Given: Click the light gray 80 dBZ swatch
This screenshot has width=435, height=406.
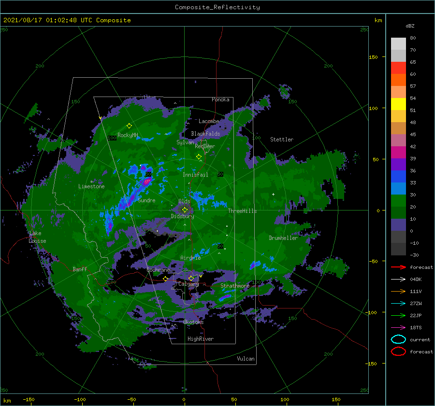Looking at the screenshot, I should [398, 43].
